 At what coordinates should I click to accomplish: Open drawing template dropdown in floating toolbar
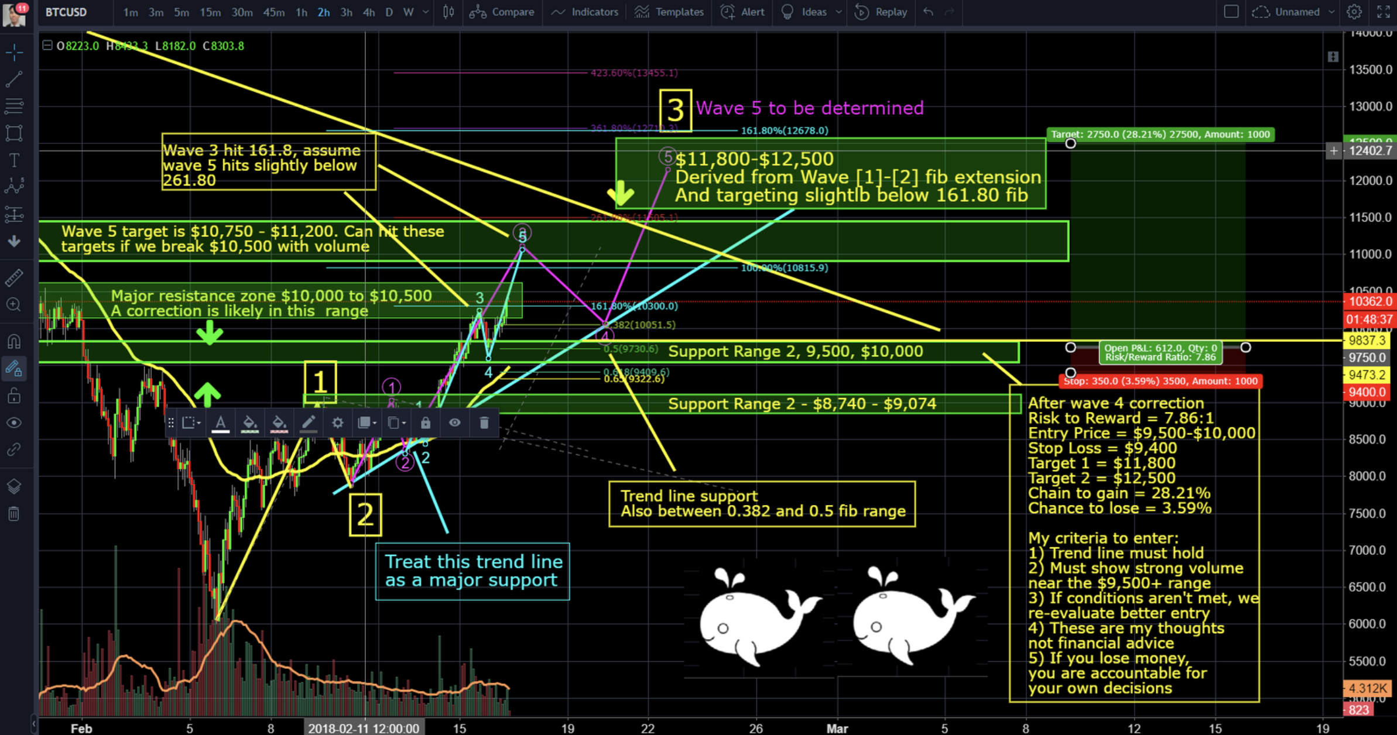tap(191, 423)
